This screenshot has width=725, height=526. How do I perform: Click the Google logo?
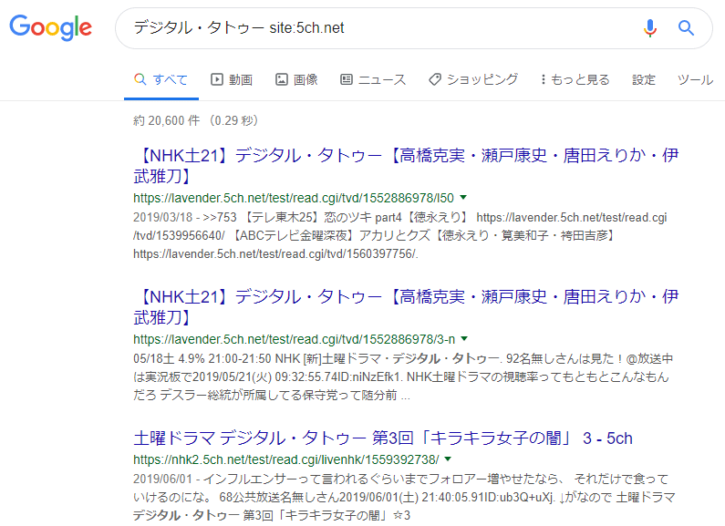(51, 27)
